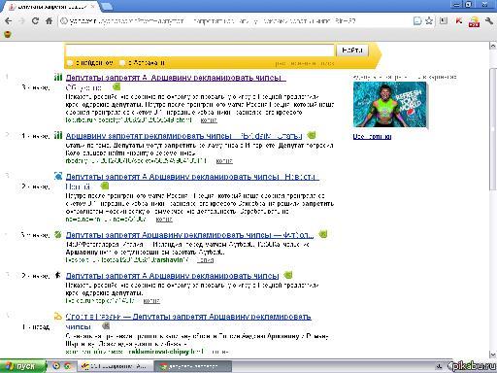Click the page scrollbar up arrow
497x373 pixels.
[493, 46]
